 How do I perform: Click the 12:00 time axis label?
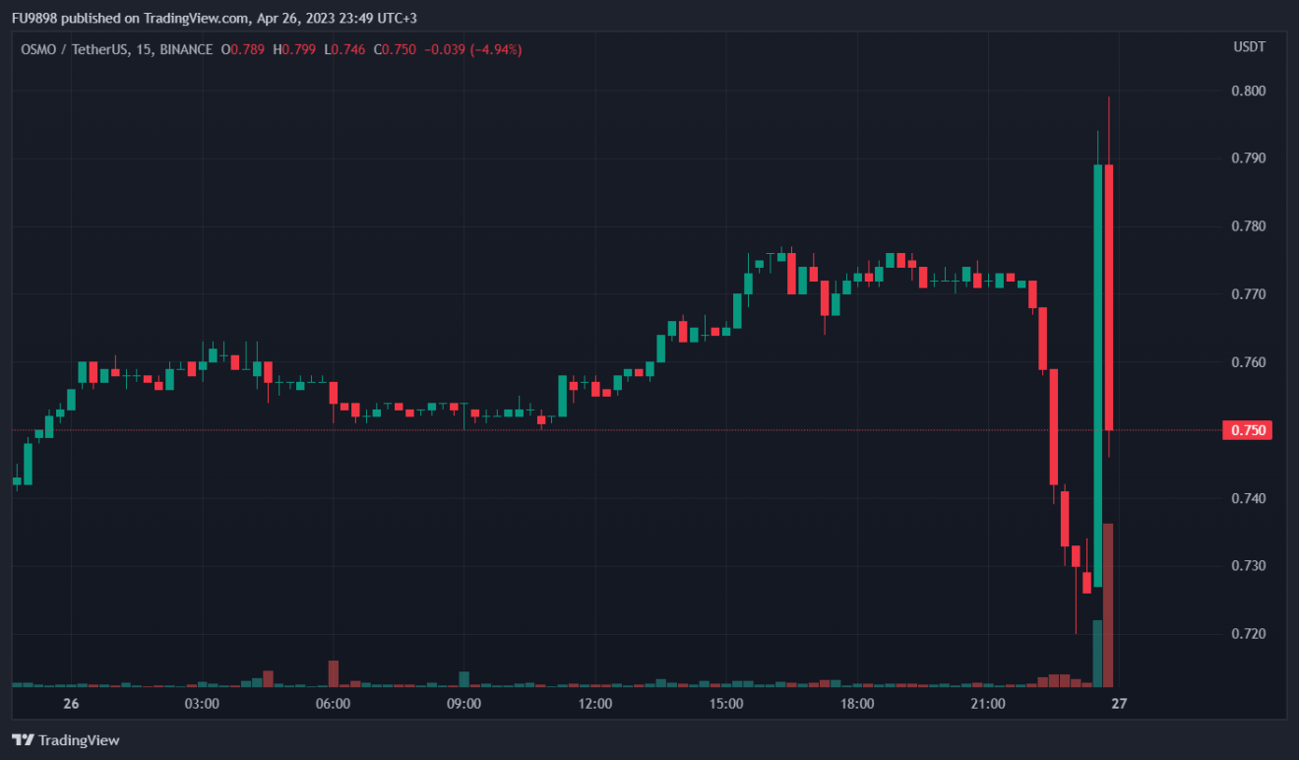pyautogui.click(x=594, y=704)
